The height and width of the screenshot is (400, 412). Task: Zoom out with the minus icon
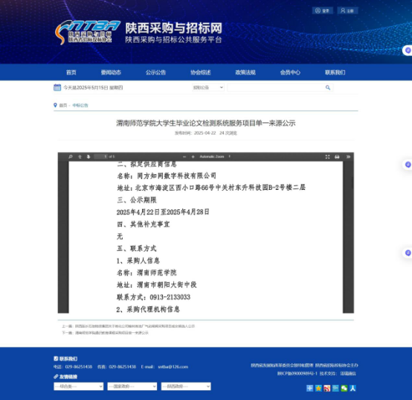(184, 156)
